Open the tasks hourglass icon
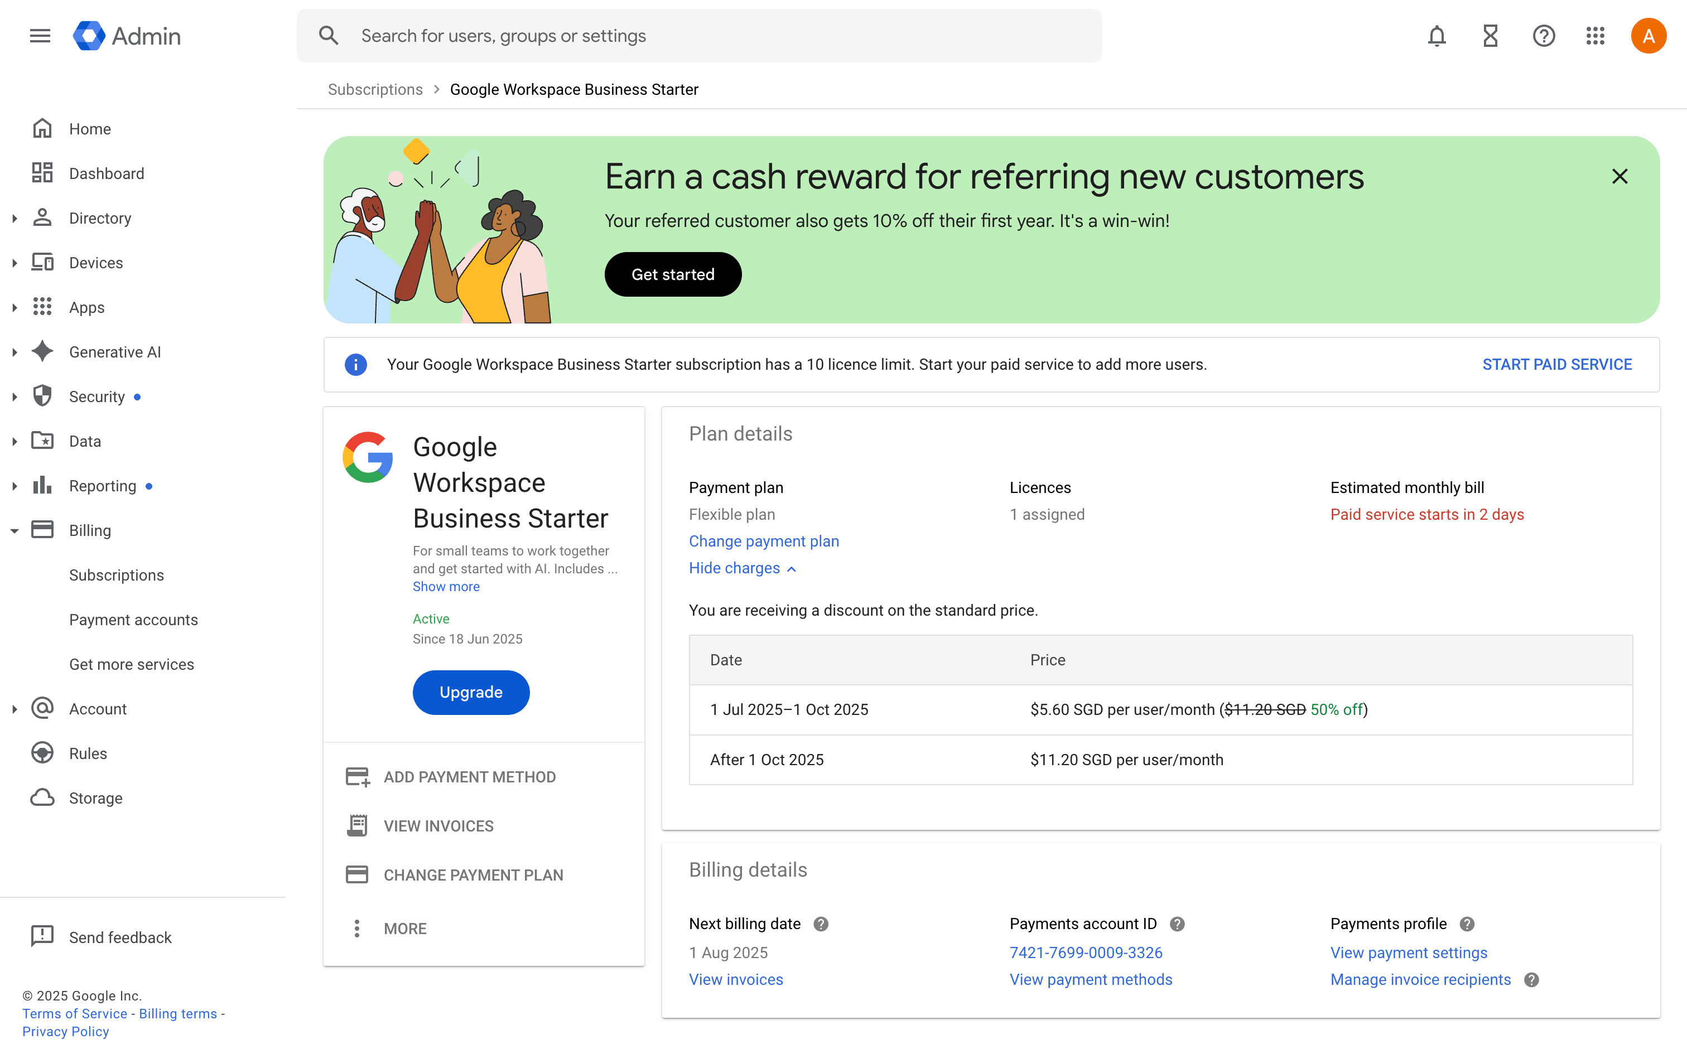This screenshot has width=1687, height=1054. [x=1490, y=36]
